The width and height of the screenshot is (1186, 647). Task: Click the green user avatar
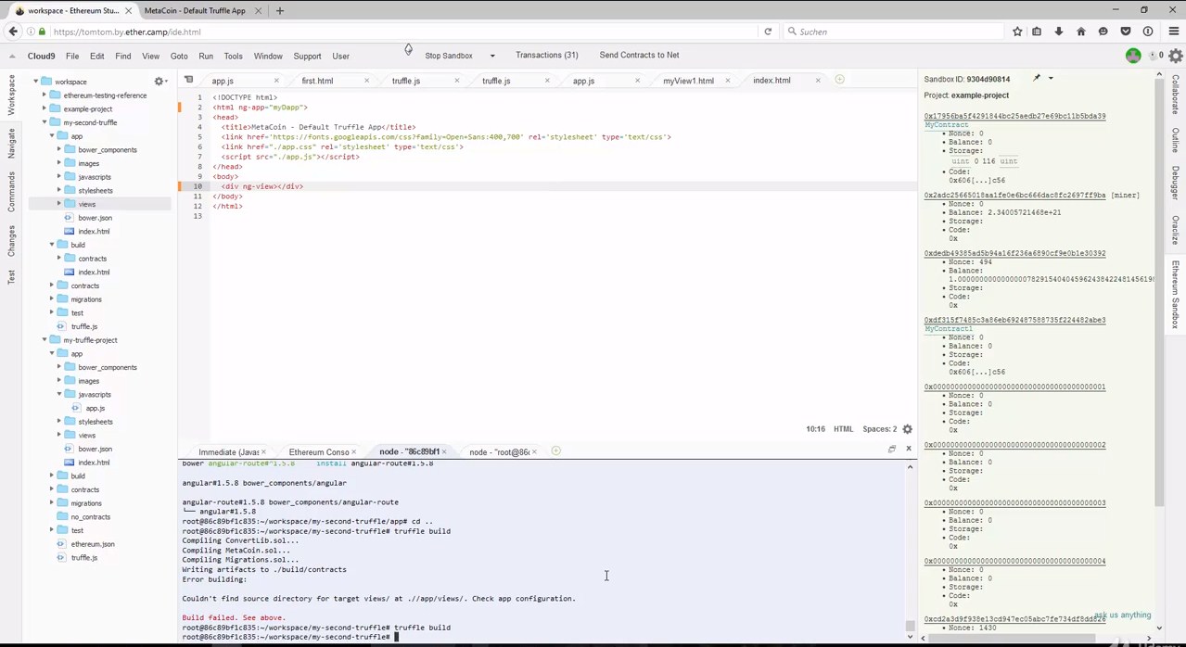[x=1133, y=56]
